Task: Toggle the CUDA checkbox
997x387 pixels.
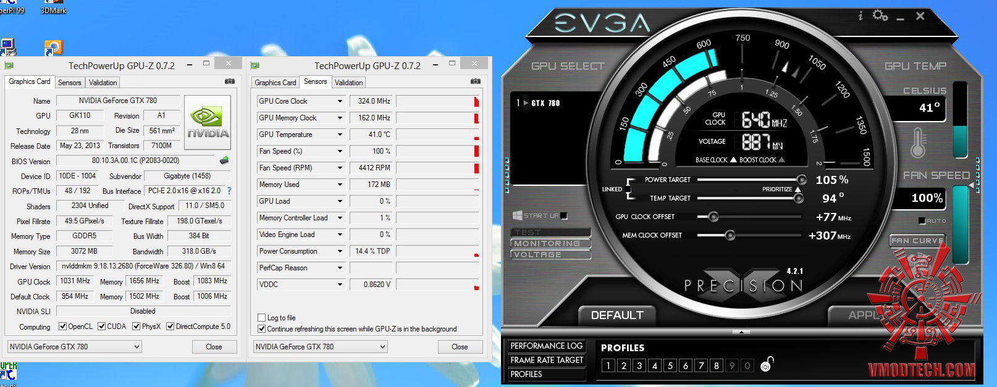Action: tap(101, 327)
